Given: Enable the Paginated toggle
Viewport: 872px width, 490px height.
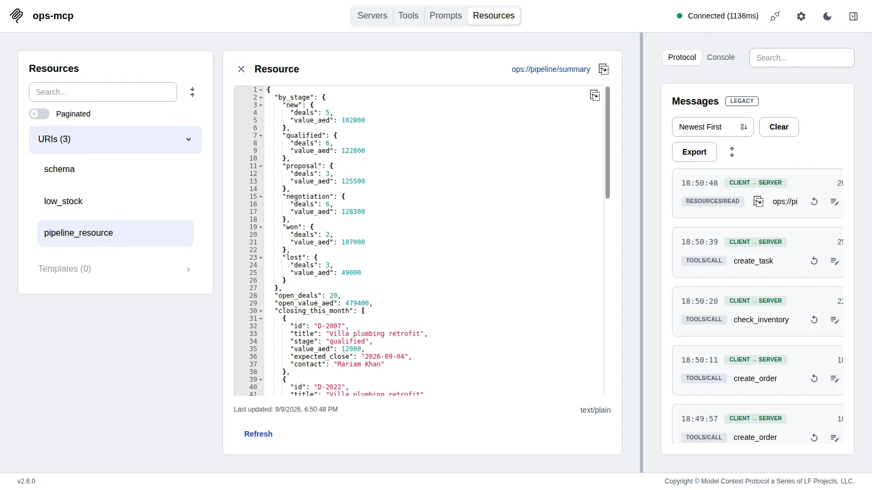Looking at the screenshot, I should click(x=39, y=114).
